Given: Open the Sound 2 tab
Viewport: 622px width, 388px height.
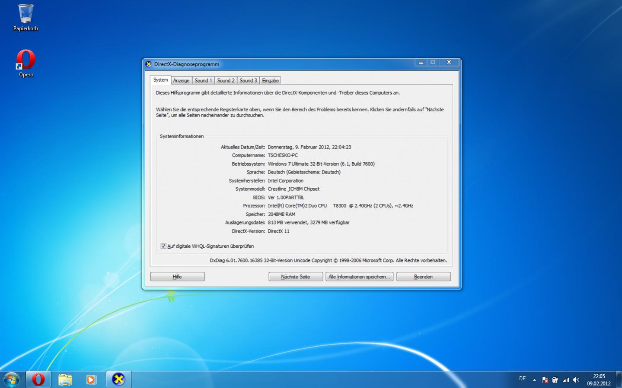Looking at the screenshot, I should pyautogui.click(x=226, y=80).
